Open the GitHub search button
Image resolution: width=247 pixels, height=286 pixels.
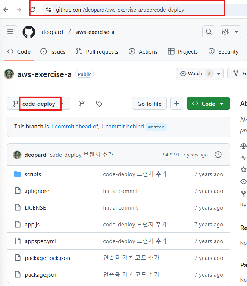(209, 32)
